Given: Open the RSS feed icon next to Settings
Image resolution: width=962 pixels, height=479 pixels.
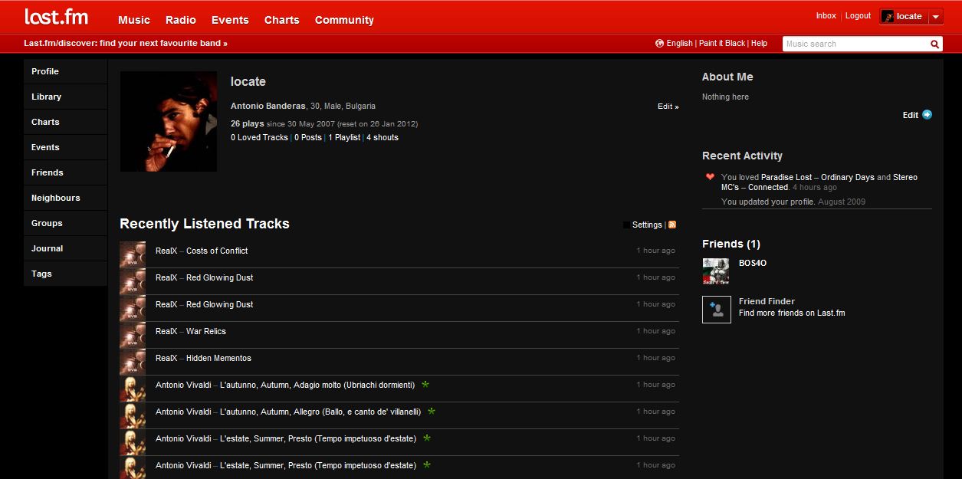Looking at the screenshot, I should tap(672, 225).
